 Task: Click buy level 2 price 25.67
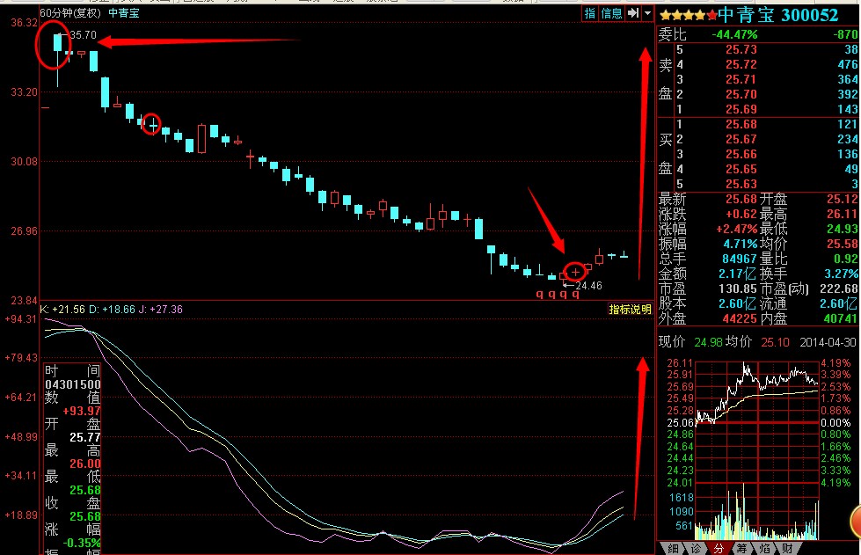point(741,140)
